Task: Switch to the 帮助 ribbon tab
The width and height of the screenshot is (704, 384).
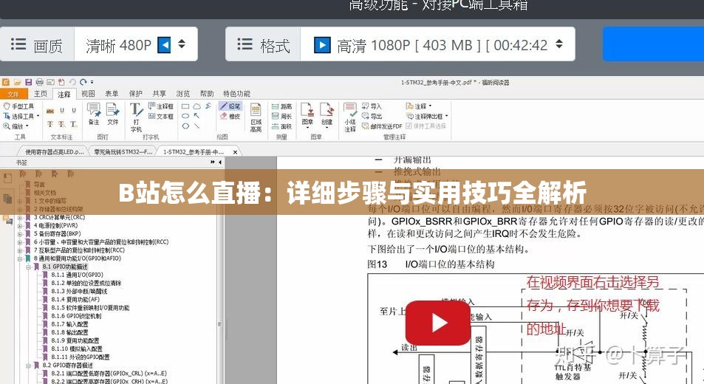Action: (x=207, y=94)
